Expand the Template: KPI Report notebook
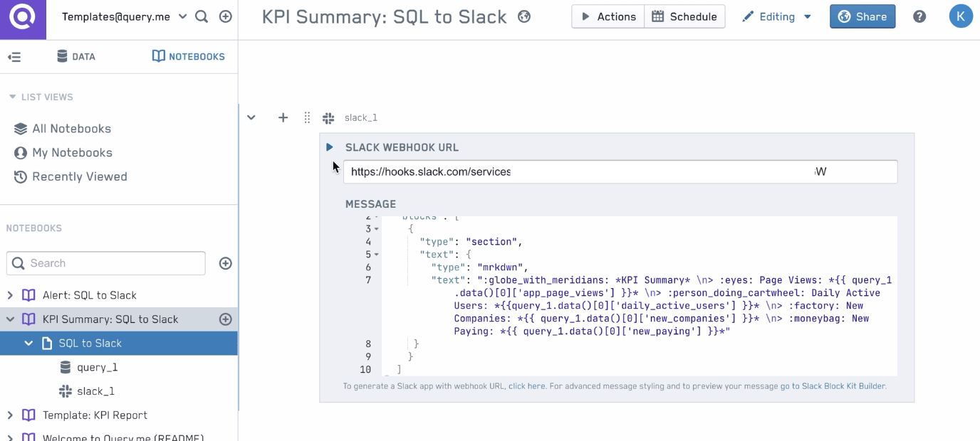 coord(10,415)
